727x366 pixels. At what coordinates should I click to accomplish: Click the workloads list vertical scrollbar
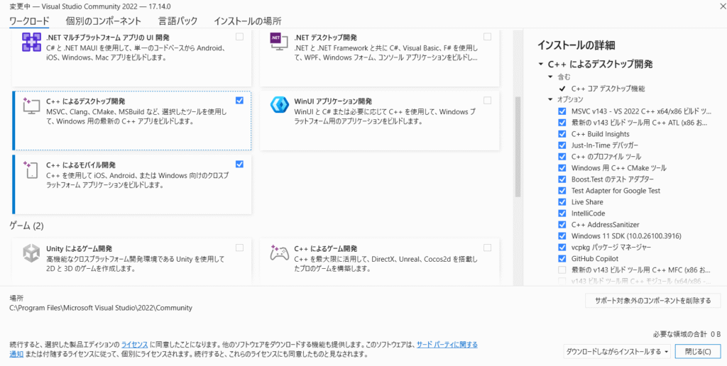(518, 148)
